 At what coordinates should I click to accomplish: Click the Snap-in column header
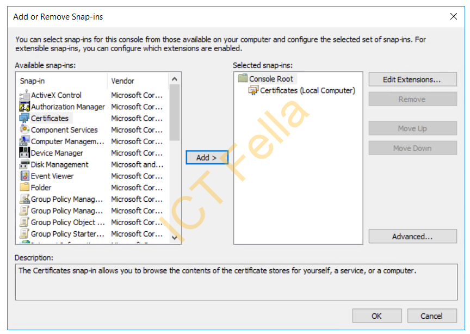click(x=62, y=81)
